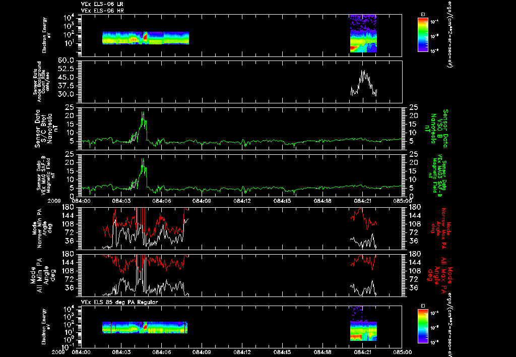
Task: Click the "EI" label above the top color bar
Action: 423,15
